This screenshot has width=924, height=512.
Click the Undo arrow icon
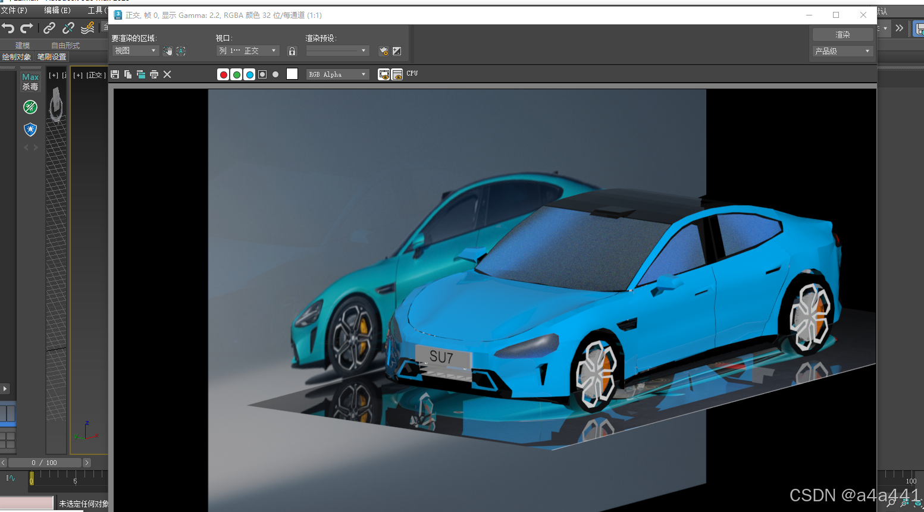click(8, 28)
